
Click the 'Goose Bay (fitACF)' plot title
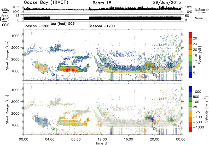[46, 3]
